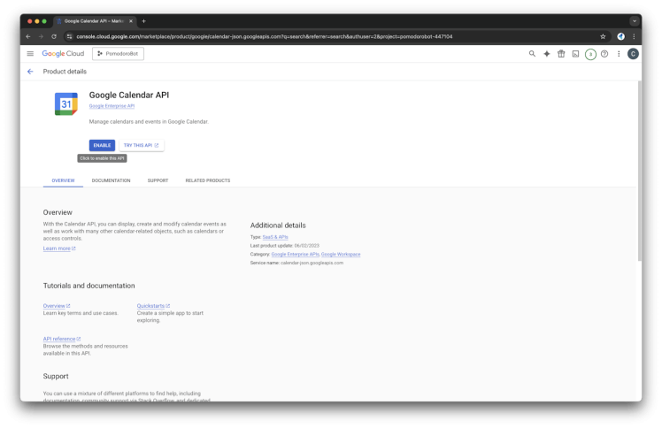Click the service name calendar-json.googleapis.com text
This screenshot has height=428, width=662.
pyautogui.click(x=312, y=263)
